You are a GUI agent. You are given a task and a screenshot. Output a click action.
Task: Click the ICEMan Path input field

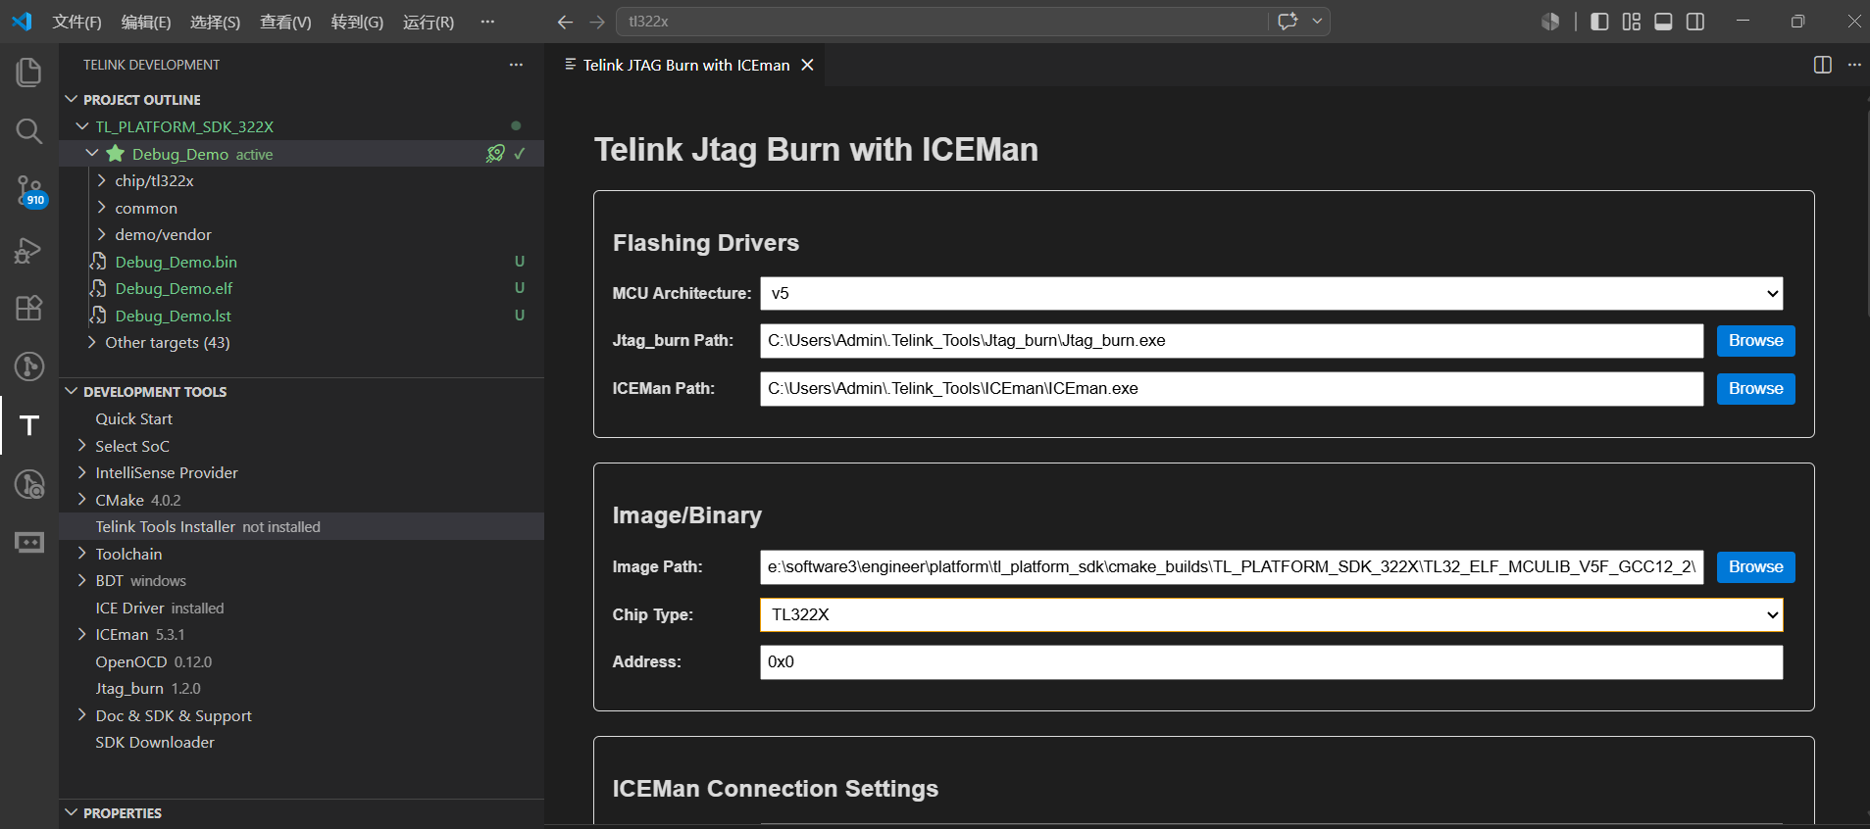[x=1232, y=389]
